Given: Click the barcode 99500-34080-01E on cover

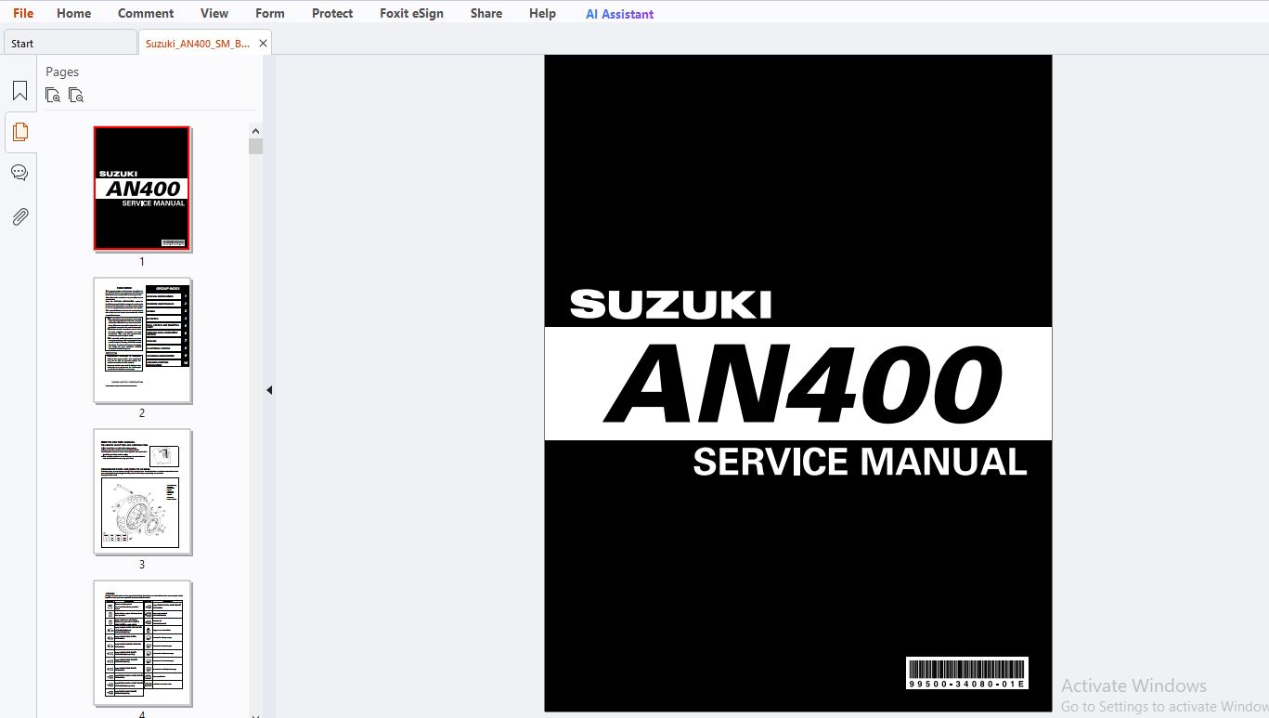Looking at the screenshot, I should pos(966,673).
